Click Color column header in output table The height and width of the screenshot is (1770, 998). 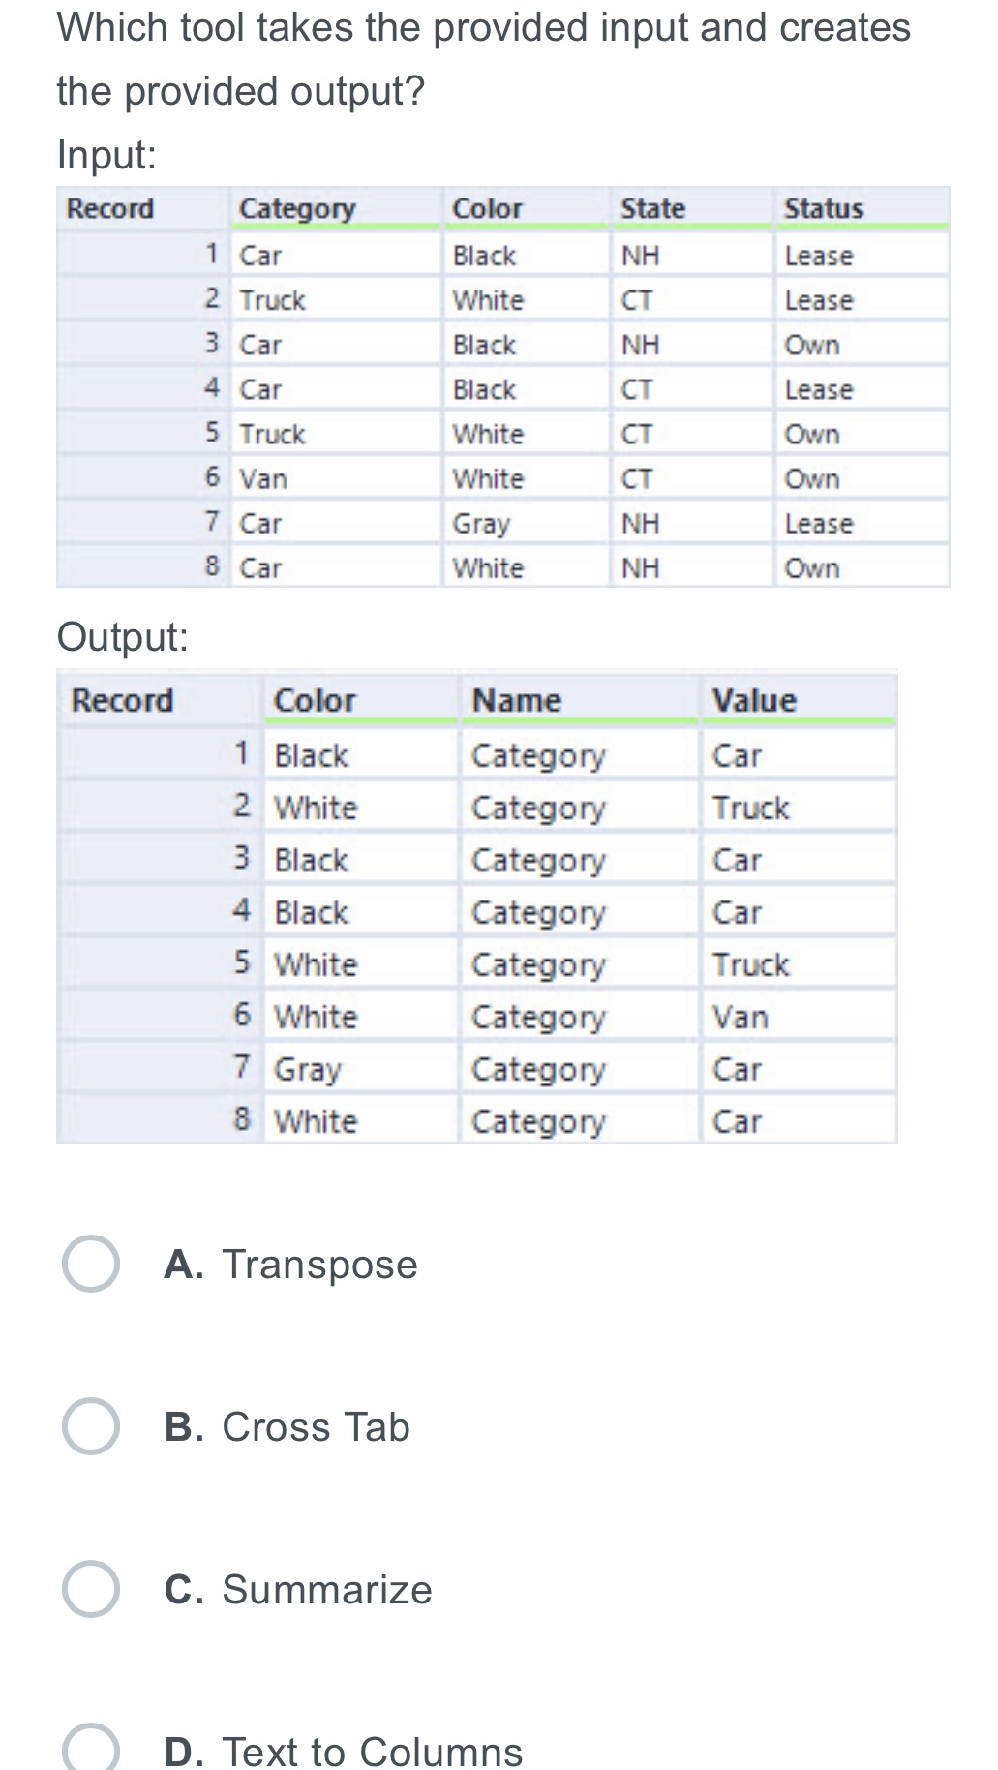(x=315, y=700)
